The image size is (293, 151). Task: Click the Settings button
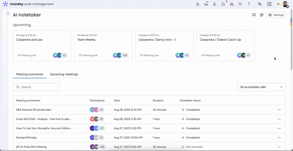coord(276,15)
